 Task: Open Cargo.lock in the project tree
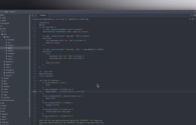(5, 122)
